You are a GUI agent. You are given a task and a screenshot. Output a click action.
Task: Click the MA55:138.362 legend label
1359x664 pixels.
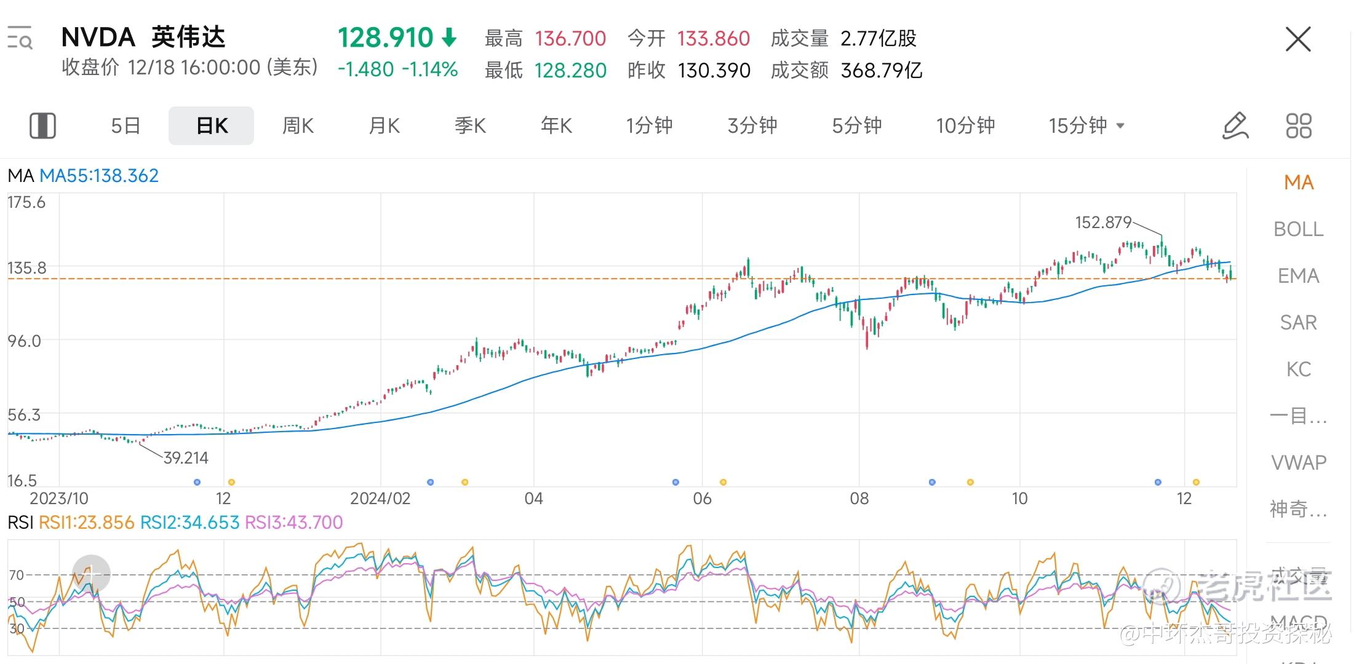click(x=99, y=176)
